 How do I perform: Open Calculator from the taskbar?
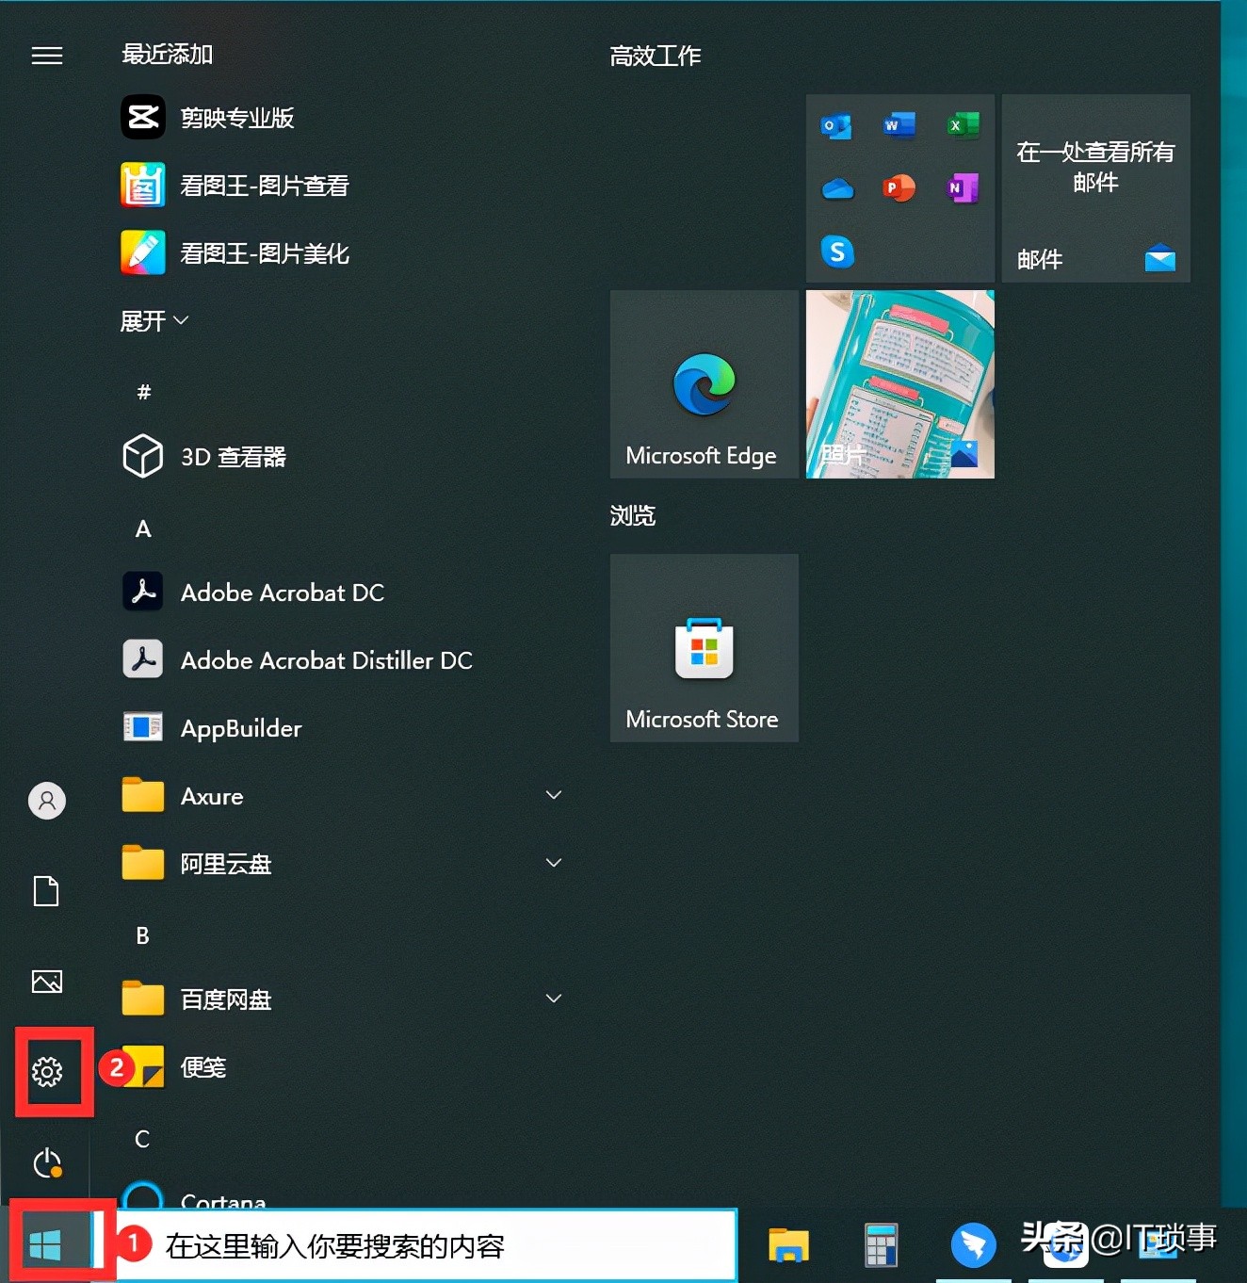881,1244
